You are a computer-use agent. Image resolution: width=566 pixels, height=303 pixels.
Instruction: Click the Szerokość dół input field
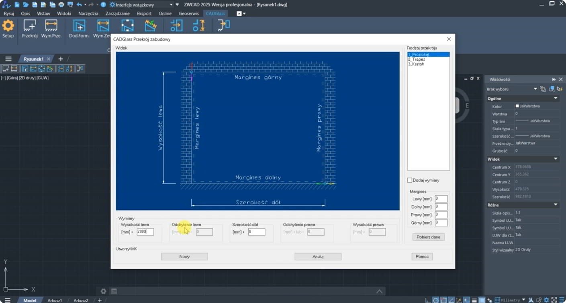click(256, 232)
